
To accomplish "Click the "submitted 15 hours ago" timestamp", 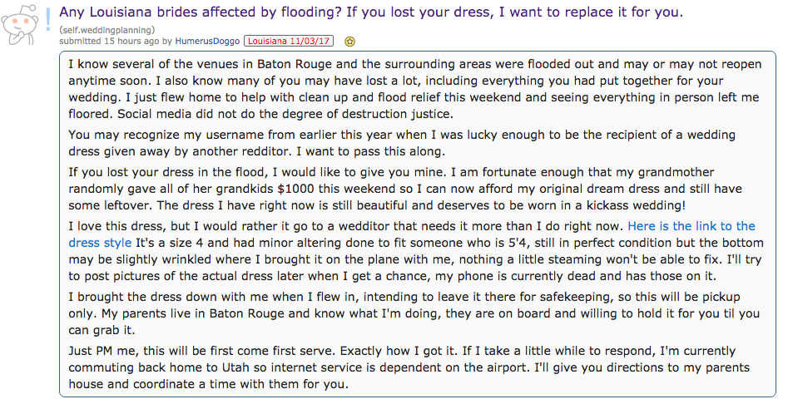I will (x=109, y=41).
